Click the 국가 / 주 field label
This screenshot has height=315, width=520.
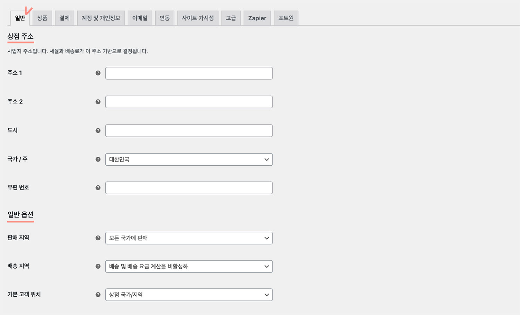17,159
